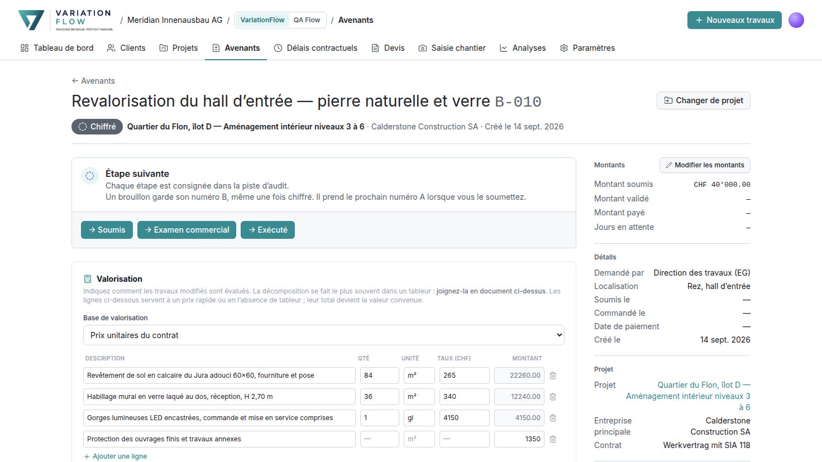Edit the rate field showing 340
The width and height of the screenshot is (822, 462).
coord(465,397)
